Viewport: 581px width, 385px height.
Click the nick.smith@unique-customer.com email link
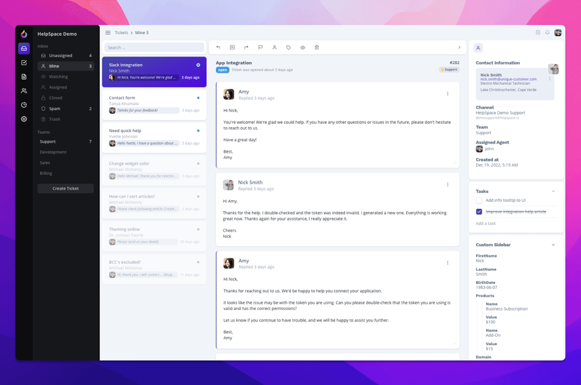point(508,79)
